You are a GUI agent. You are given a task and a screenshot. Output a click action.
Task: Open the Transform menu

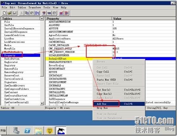[35, 7]
